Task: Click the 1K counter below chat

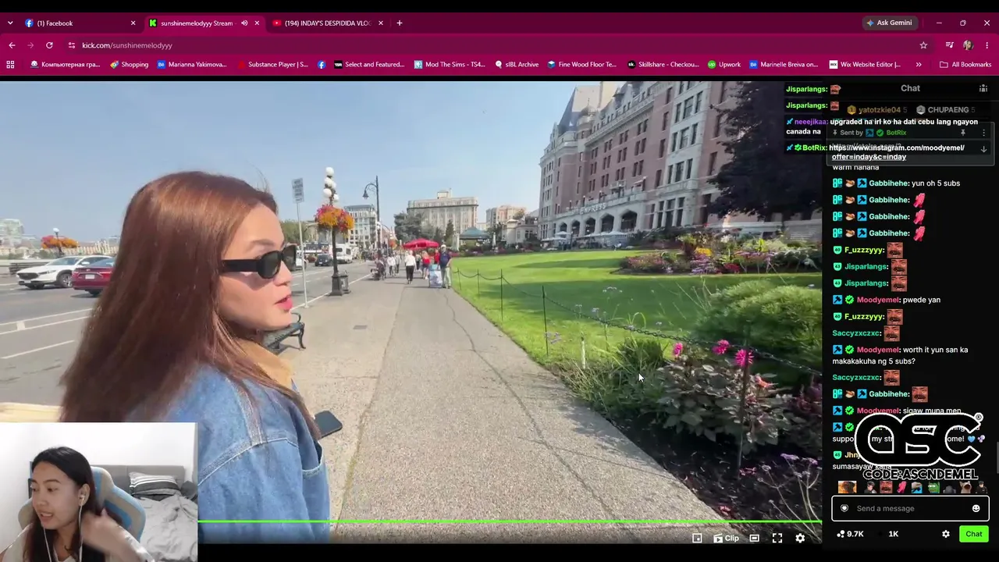Action: coord(893,534)
